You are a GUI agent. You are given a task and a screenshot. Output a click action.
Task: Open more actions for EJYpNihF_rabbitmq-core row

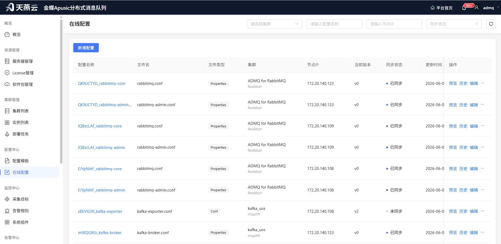(482, 168)
